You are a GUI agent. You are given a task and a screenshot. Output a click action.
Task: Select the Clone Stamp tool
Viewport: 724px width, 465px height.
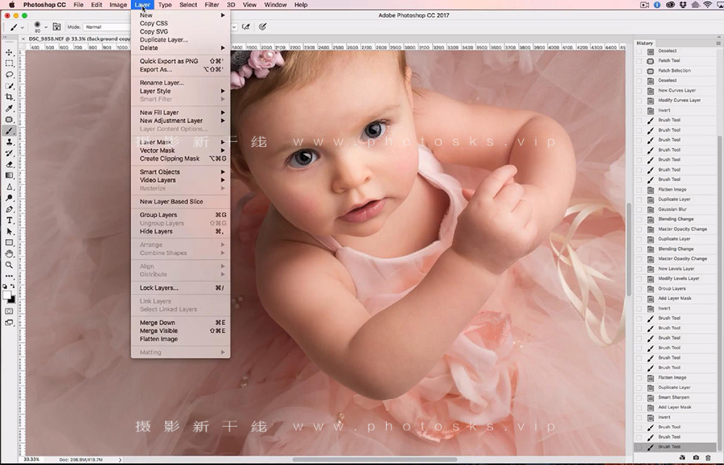coord(9,142)
